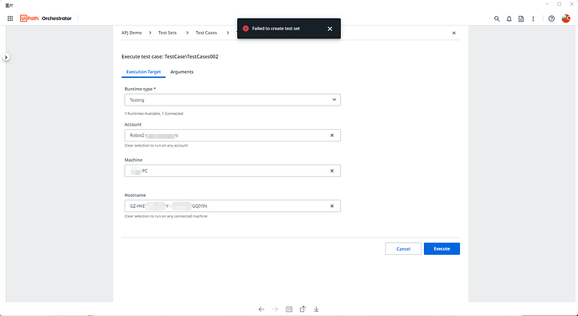Open the document icon in the header
Viewport: 578px width, 316px height.
tap(521, 18)
